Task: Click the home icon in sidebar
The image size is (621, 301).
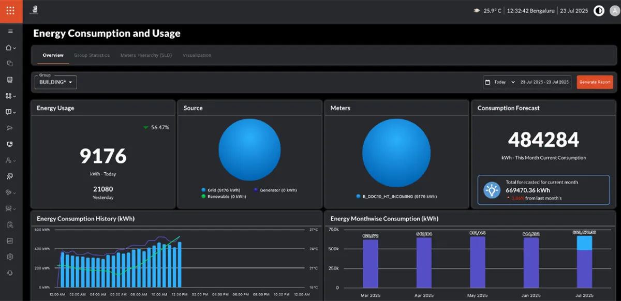Action: 8,48
